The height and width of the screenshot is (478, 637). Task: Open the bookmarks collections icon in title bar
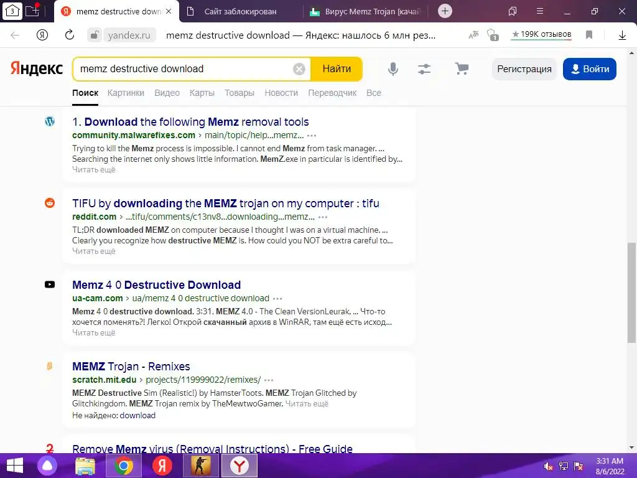pos(513,11)
